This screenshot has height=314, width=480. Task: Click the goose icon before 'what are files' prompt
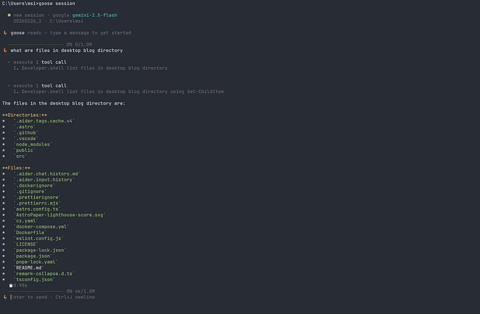click(5, 51)
